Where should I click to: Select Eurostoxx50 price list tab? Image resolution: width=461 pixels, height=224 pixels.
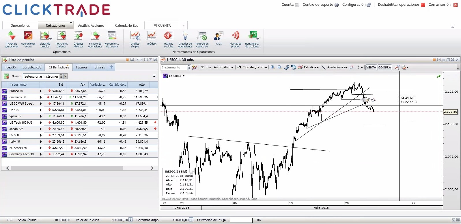[32, 67]
